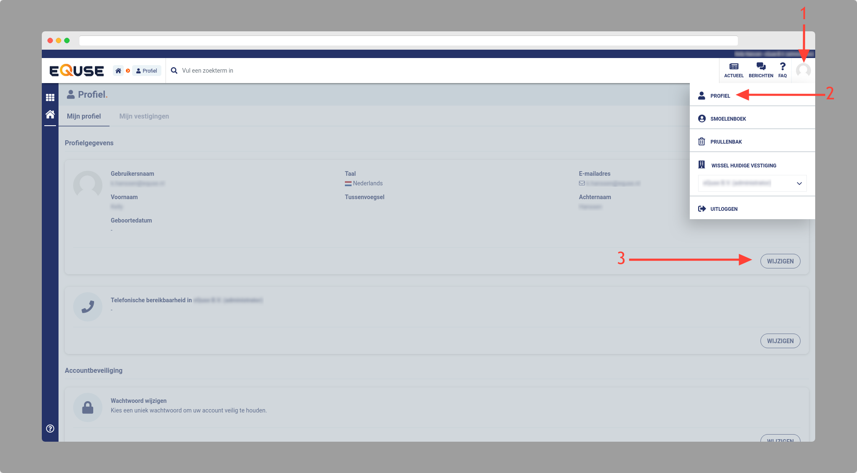Expand the current vestiging dropdown
The image size is (857, 473).
click(x=752, y=183)
